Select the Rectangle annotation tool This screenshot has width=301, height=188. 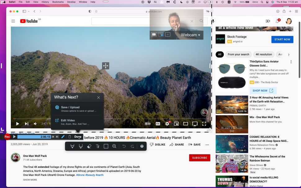pyautogui.click(x=106, y=146)
